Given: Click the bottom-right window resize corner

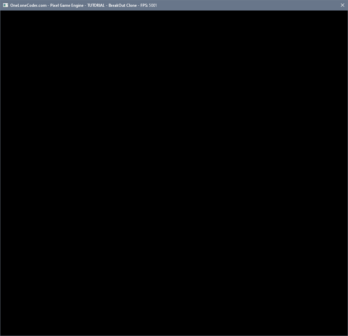Looking at the screenshot, I should pyautogui.click(x=347, y=335).
